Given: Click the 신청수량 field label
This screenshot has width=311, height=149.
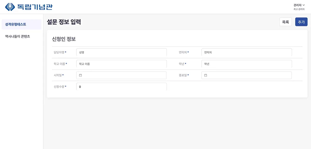Looking at the screenshot, I should click(59, 87).
